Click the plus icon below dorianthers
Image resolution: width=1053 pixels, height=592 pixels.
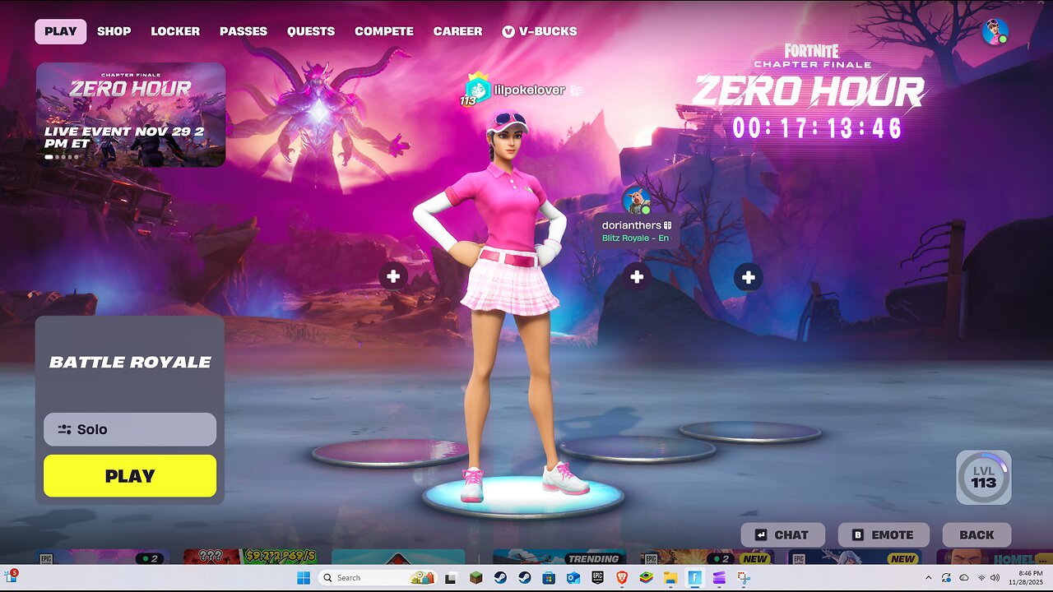click(636, 277)
